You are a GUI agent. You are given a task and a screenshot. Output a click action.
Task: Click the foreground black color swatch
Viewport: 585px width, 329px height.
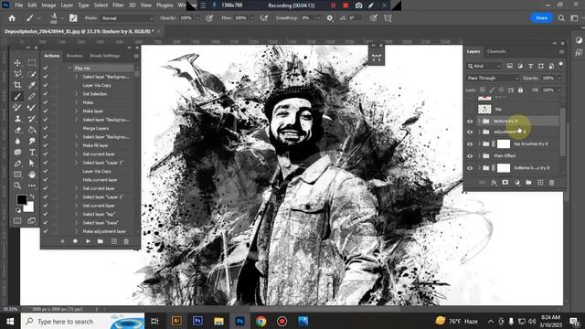coord(21,199)
